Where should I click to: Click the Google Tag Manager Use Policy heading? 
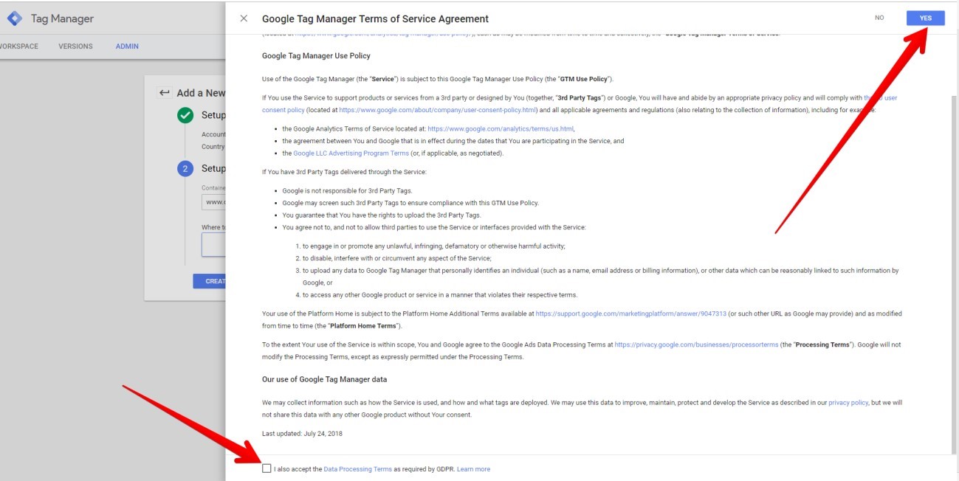(x=316, y=55)
